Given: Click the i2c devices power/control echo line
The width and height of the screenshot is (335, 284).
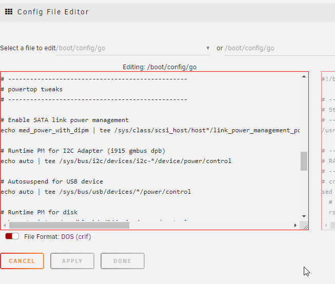Looking at the screenshot, I should pos(116,161).
